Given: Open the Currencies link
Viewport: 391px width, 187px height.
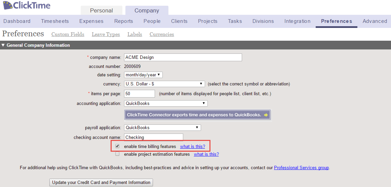Looking at the screenshot, I should (162, 34).
